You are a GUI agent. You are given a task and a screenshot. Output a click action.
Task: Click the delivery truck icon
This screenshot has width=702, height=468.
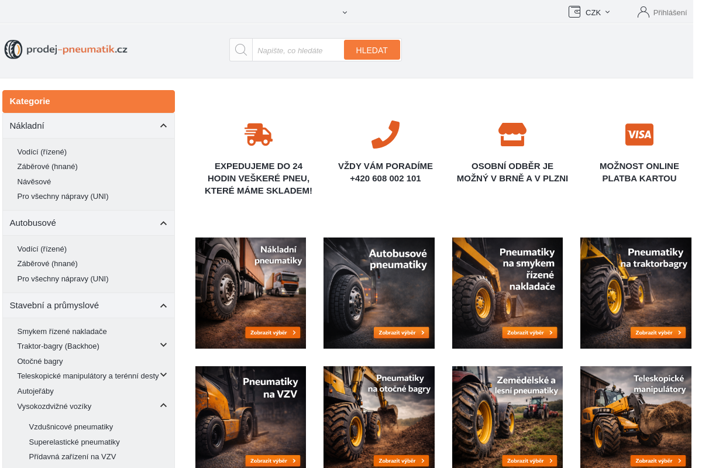pos(258,135)
